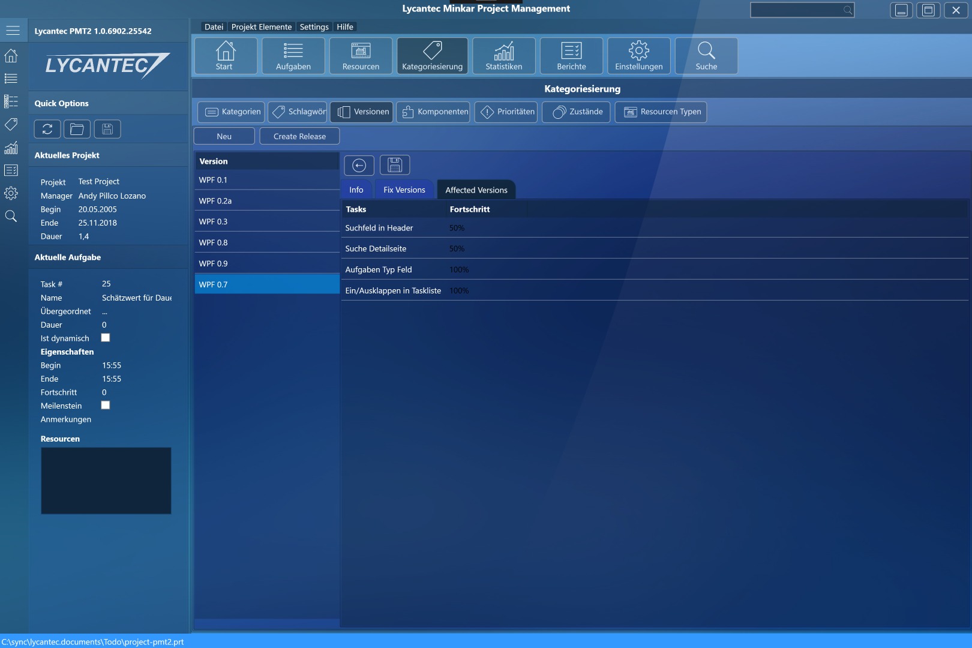The height and width of the screenshot is (648, 972).
Task: Open the Komponenten sub-section
Action: [433, 112]
